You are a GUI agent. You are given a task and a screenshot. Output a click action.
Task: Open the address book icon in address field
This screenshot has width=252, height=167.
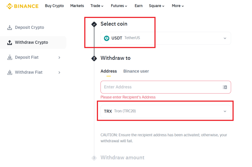coord(225,87)
